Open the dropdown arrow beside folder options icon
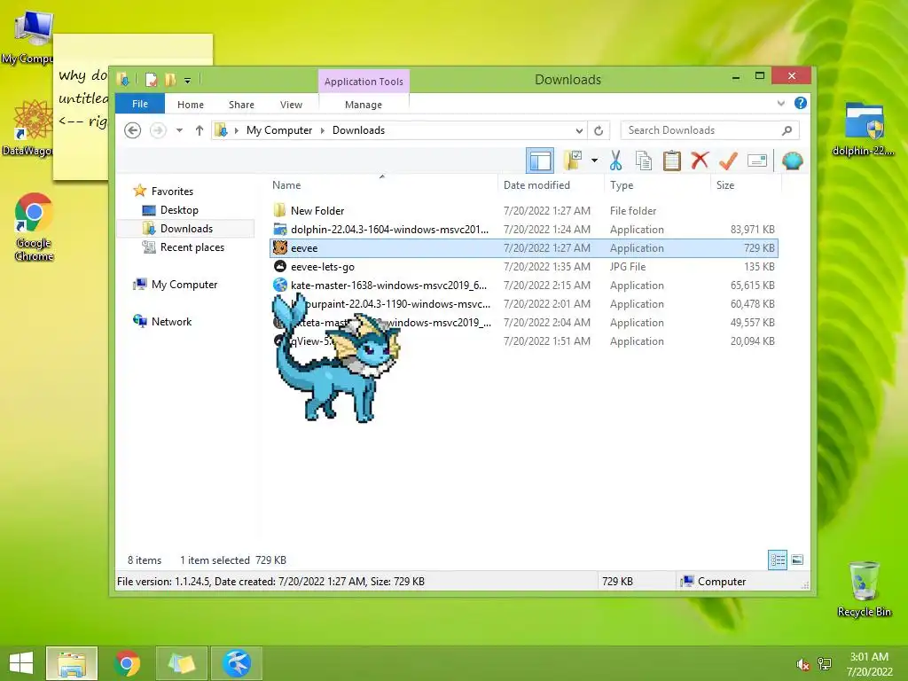Screen dimensions: 908x681 pos(594,160)
